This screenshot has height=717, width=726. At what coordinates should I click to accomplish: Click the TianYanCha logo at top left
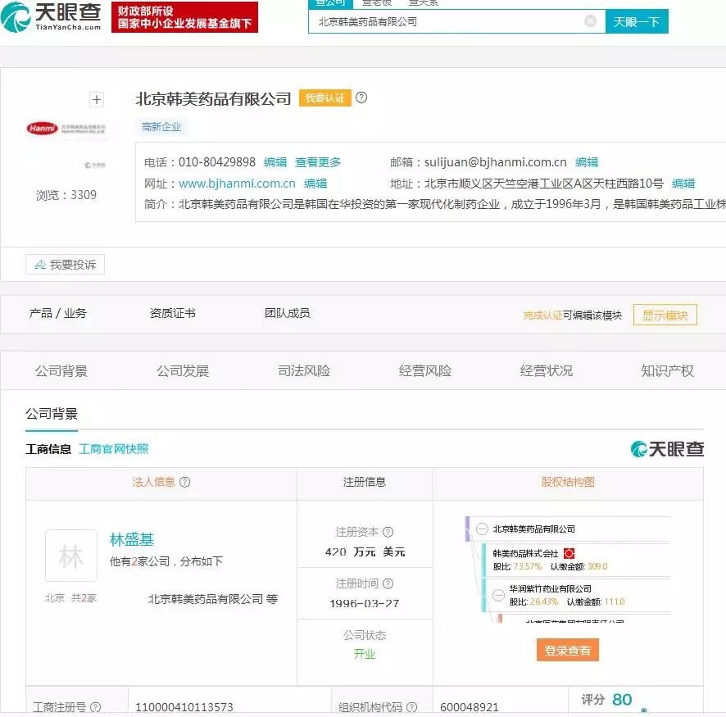(51, 16)
